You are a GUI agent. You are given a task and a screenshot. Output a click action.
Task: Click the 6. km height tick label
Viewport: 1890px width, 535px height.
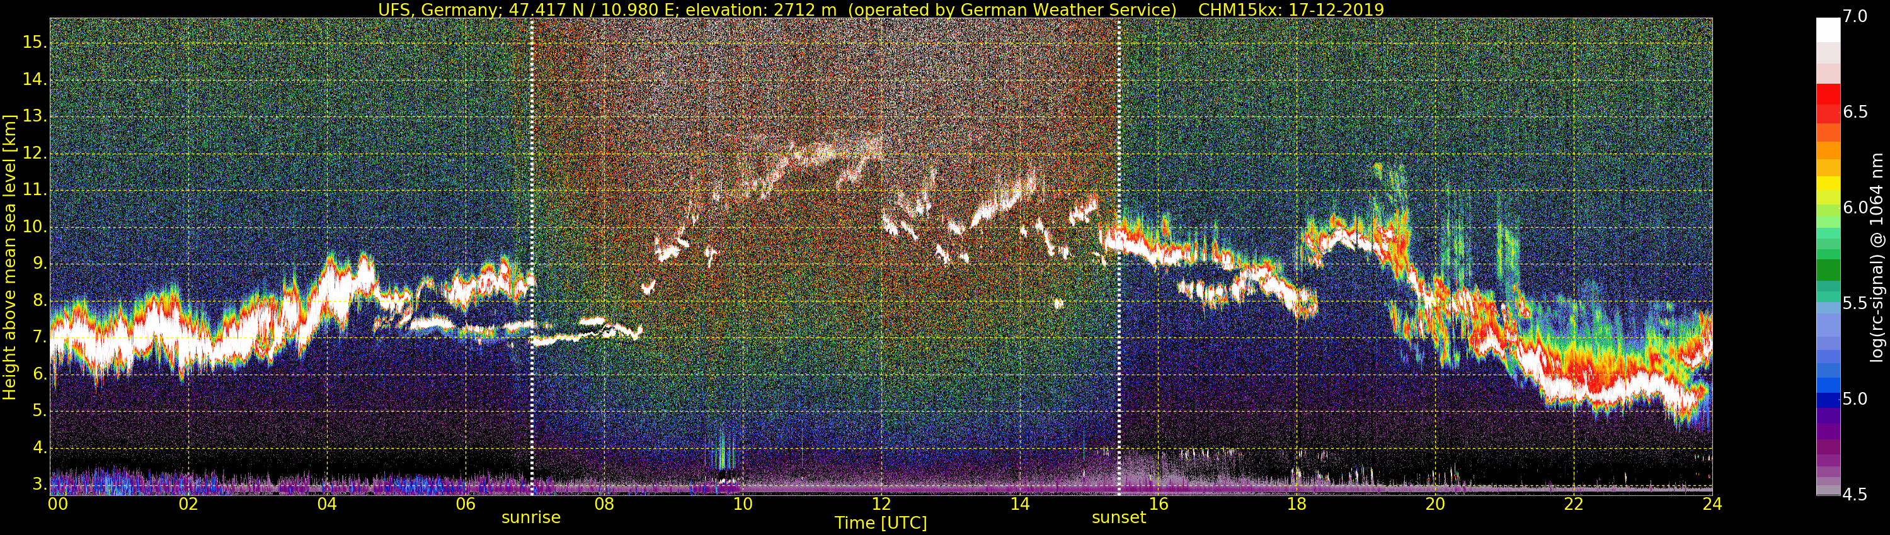pos(39,374)
